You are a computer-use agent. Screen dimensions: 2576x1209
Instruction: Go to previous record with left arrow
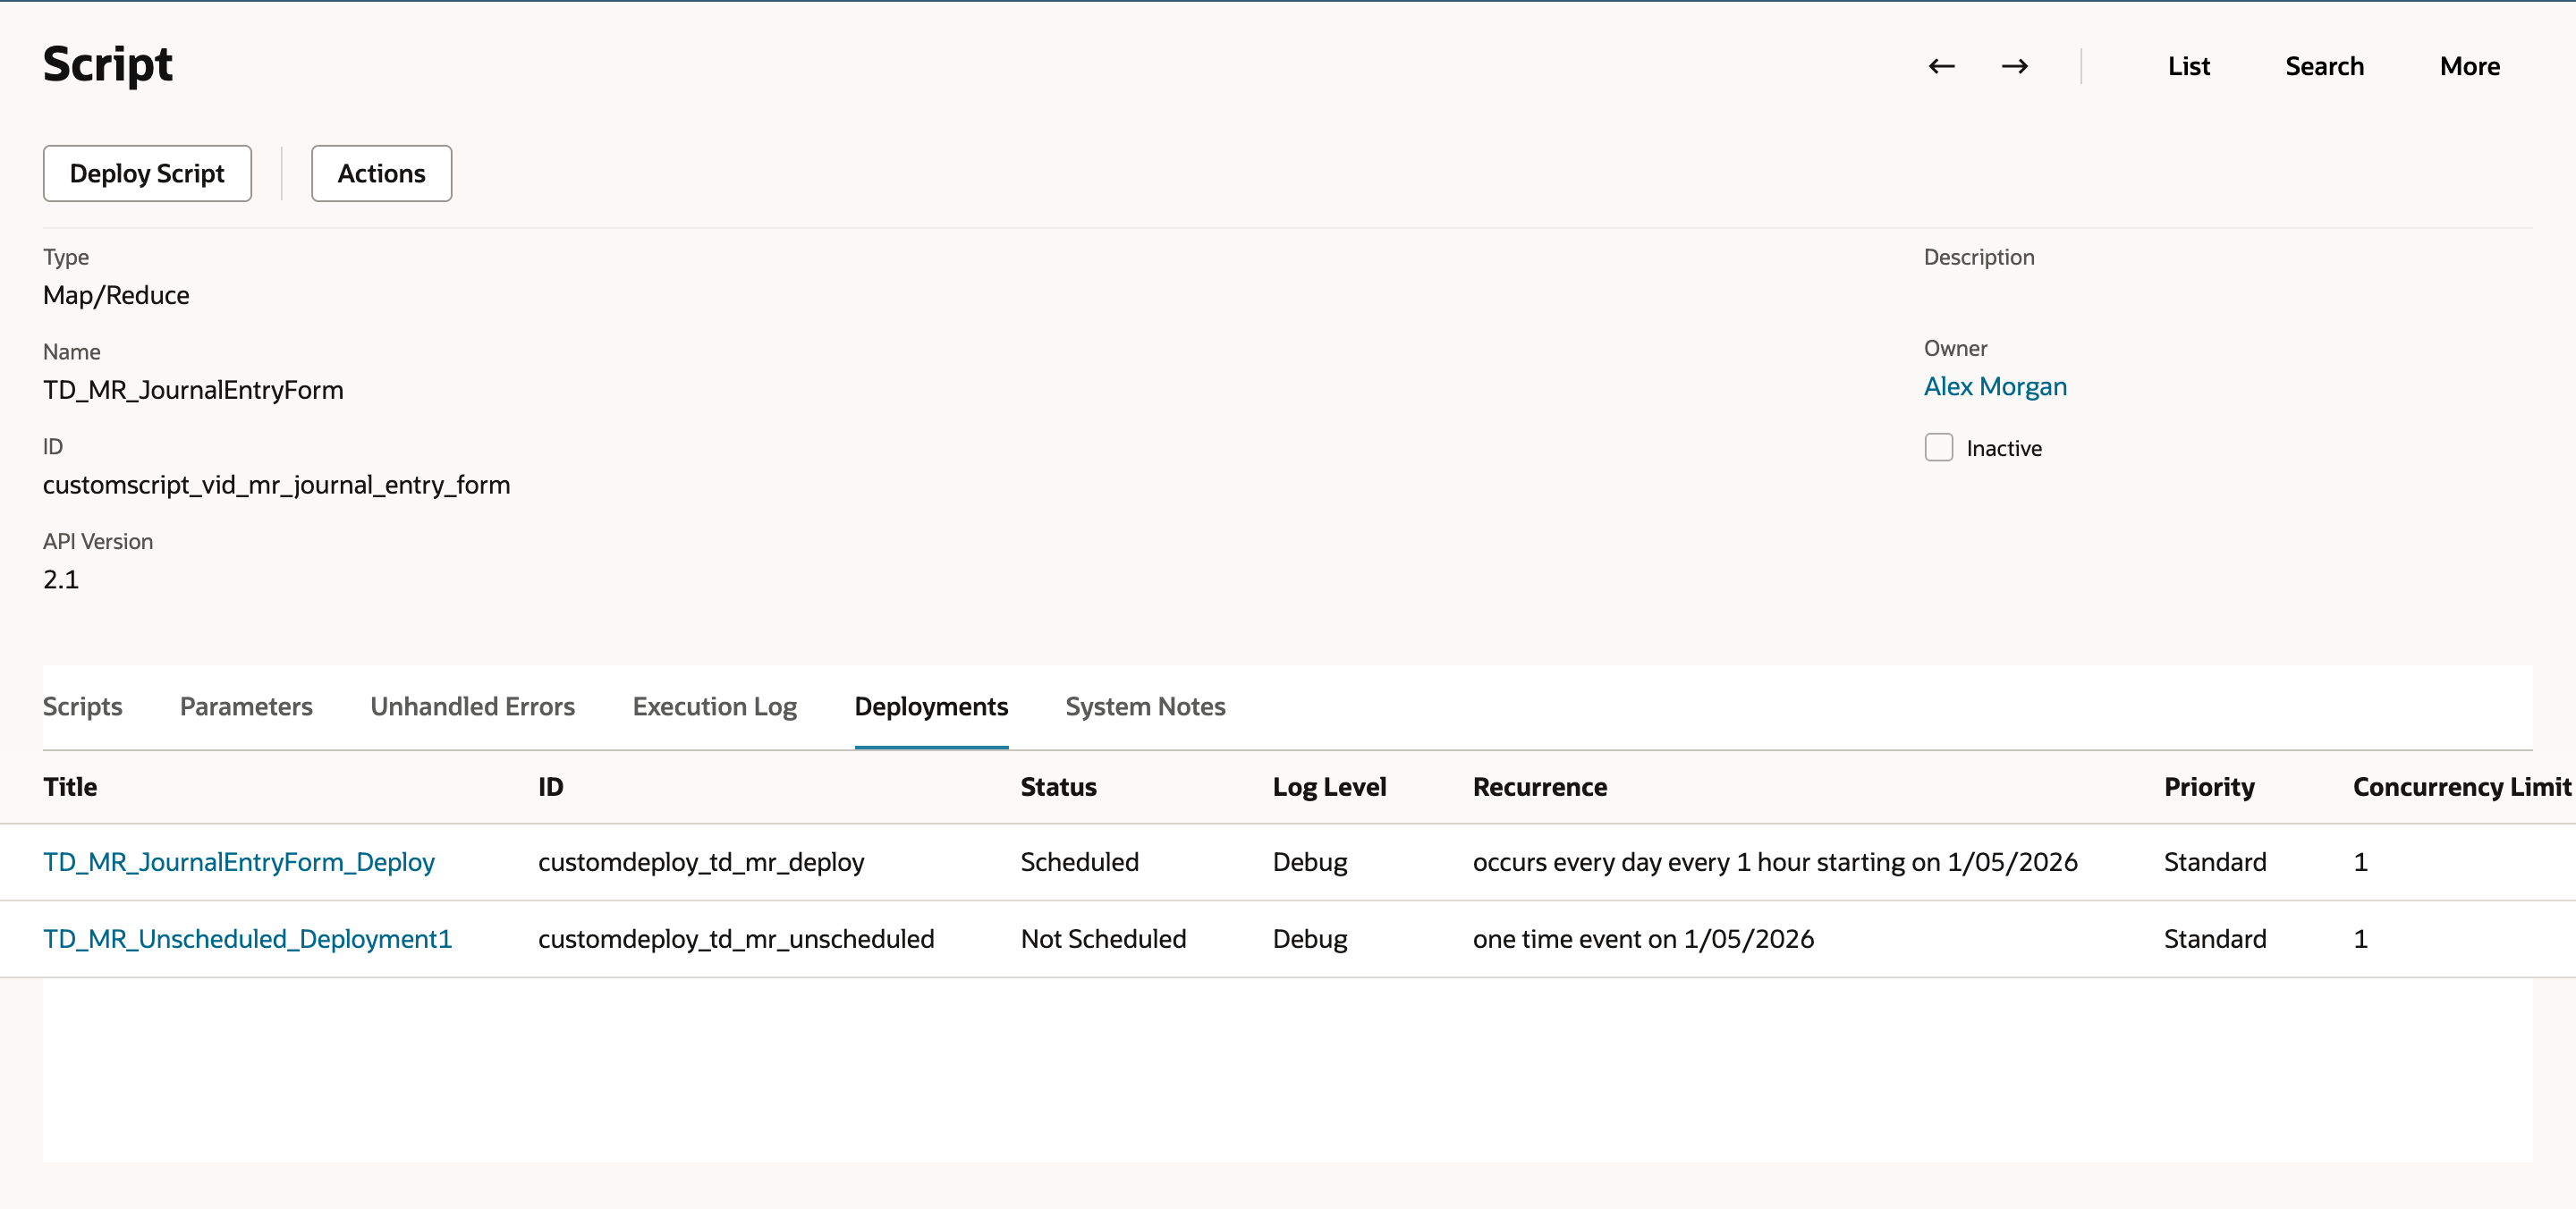pos(1941,67)
